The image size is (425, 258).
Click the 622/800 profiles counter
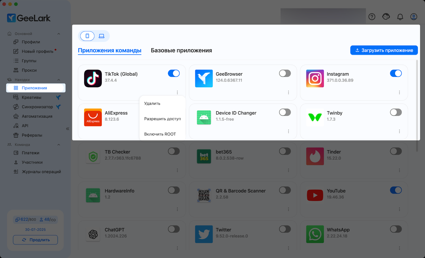pyautogui.click(x=26, y=220)
